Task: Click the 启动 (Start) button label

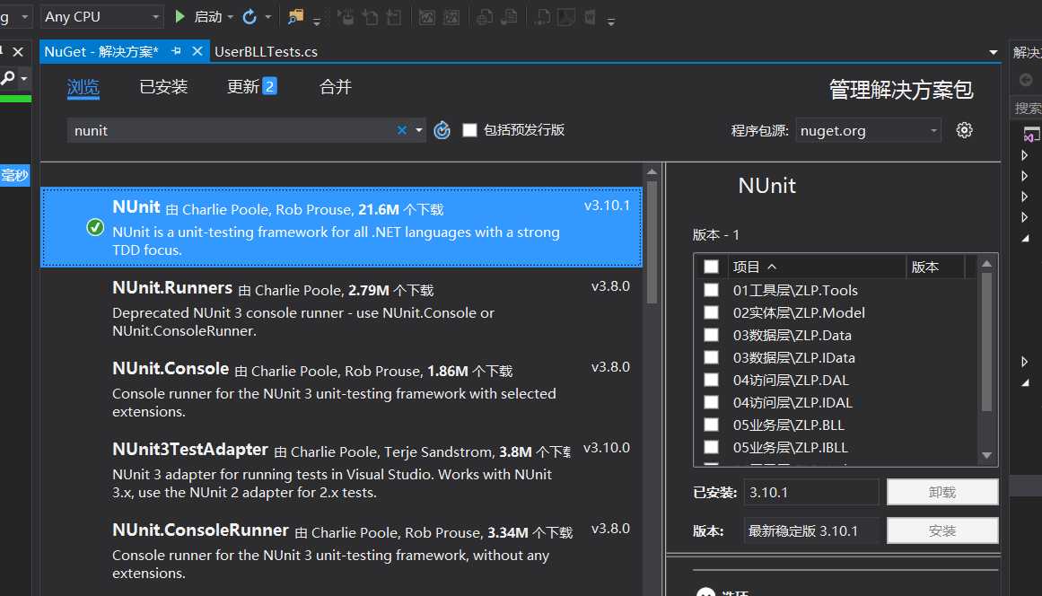Action: pyautogui.click(x=208, y=17)
